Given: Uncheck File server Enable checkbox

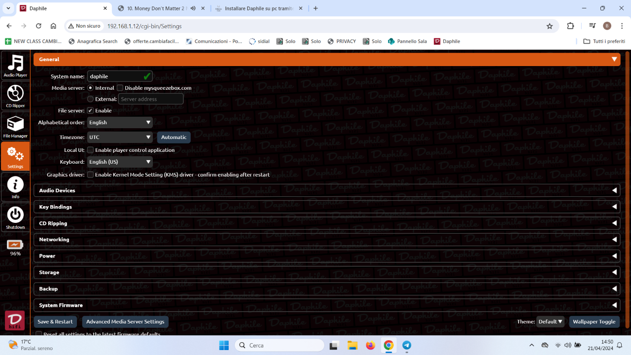Looking at the screenshot, I should click(90, 110).
